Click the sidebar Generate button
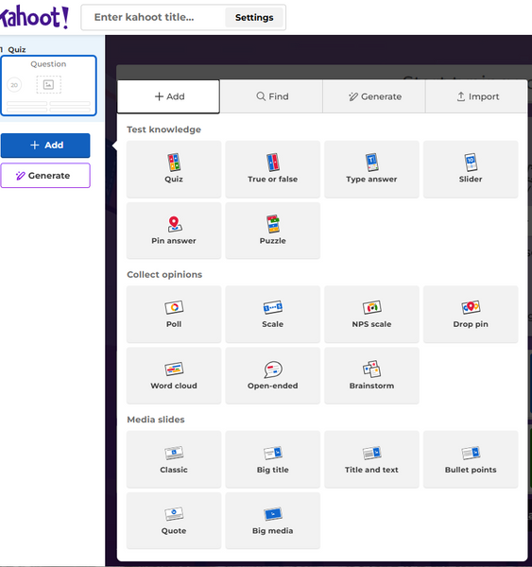Image resolution: width=532 pixels, height=567 pixels. [45, 176]
